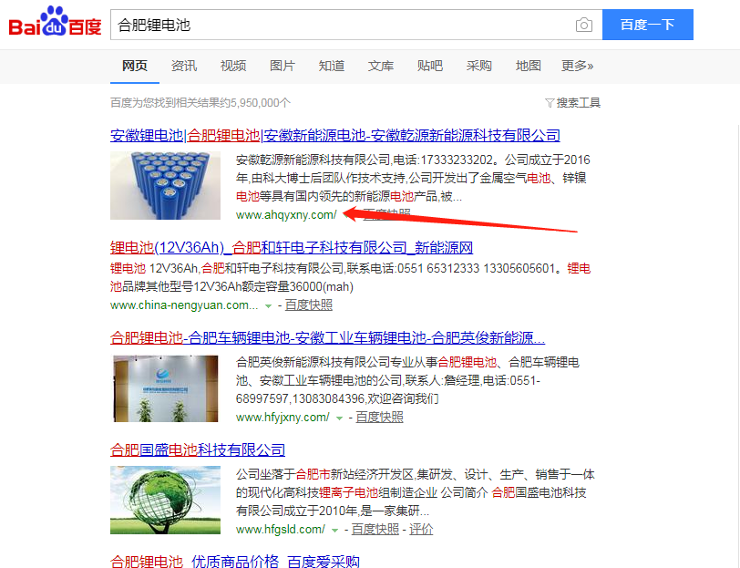This screenshot has height=568, width=740.
Task: Open 百度快照 for the hfyjxny.com result
Action: [379, 417]
